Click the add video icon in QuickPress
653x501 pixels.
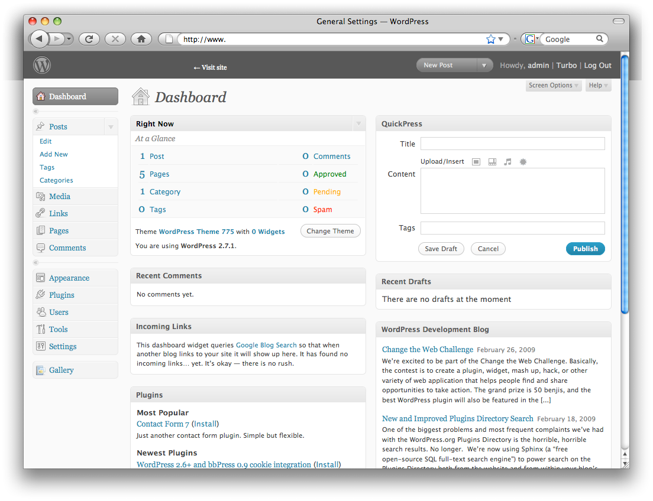pos(492,162)
